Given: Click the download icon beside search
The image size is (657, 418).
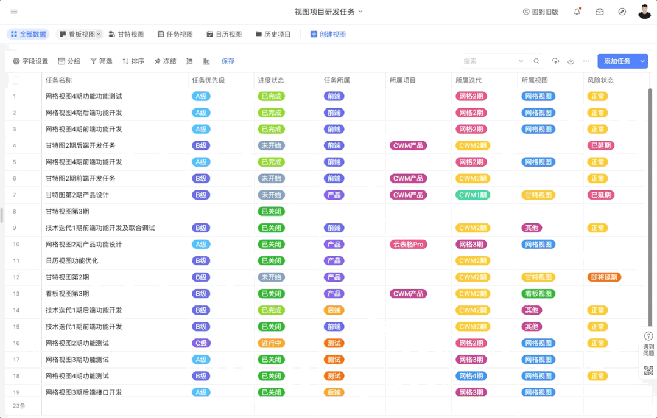Looking at the screenshot, I should [571, 61].
